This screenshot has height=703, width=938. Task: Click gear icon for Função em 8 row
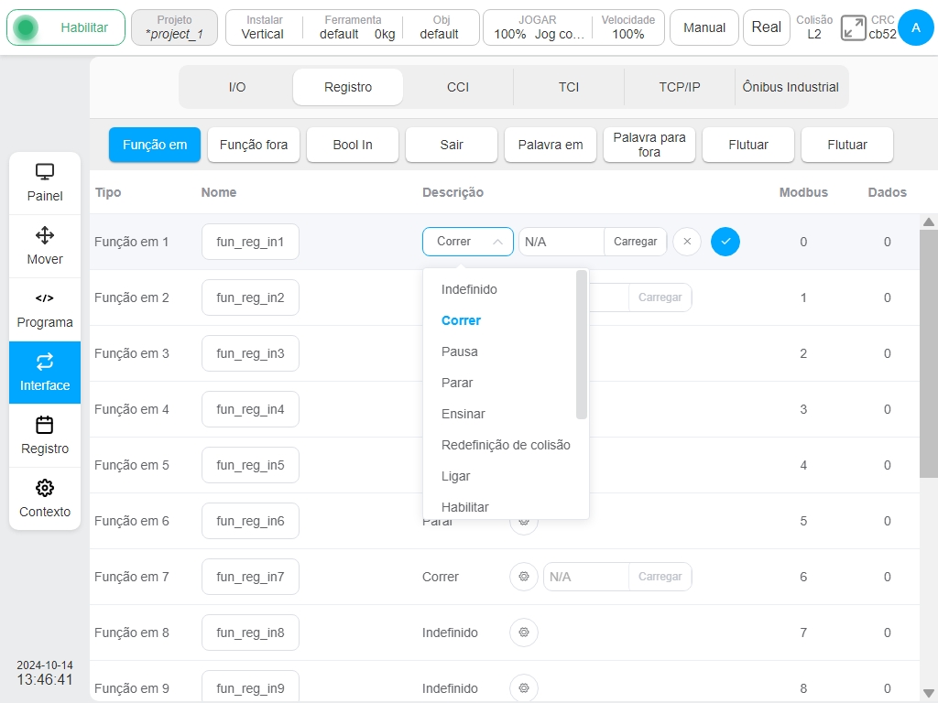point(523,633)
